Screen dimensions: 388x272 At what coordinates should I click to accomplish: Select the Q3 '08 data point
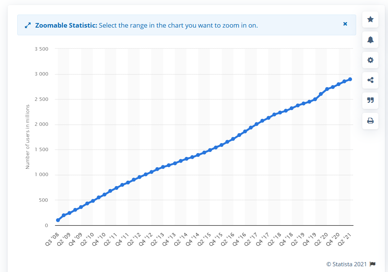58,220
